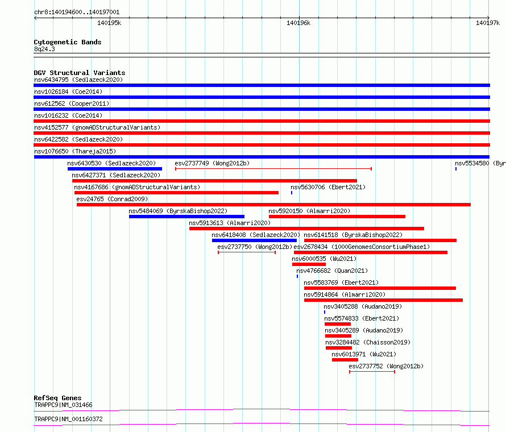Screen dimensions: 506x432
Task: Click the red bar under nsv5920150 (Almarri2020)
Action: pyautogui.click(x=337, y=217)
